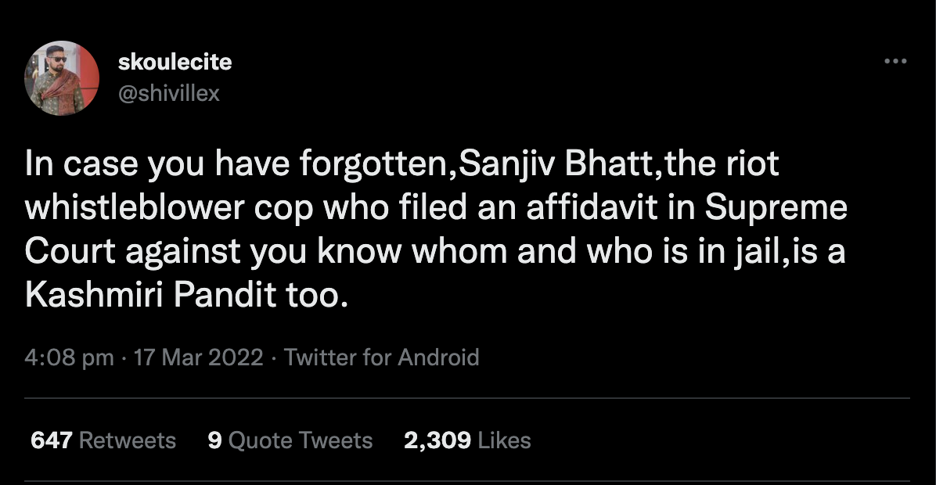Screen dimensions: 936x485
Task: Click the @shivillex handle
Action: 168,93
